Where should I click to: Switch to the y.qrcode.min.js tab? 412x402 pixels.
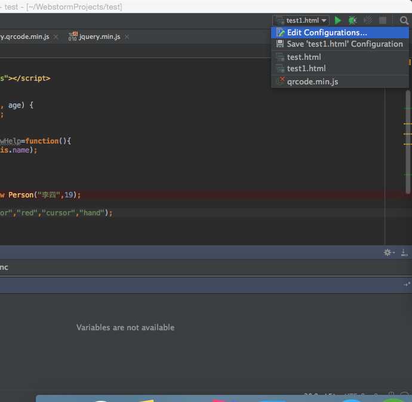[x=24, y=36]
